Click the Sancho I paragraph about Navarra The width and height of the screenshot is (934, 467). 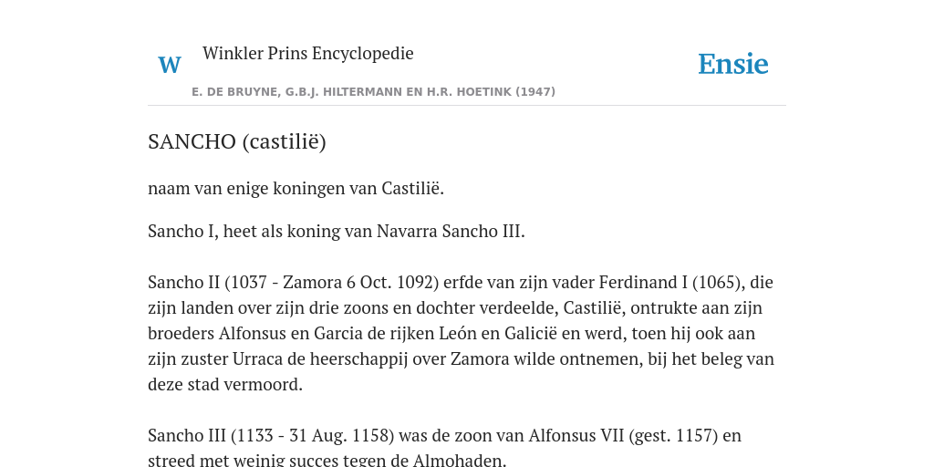point(337,231)
